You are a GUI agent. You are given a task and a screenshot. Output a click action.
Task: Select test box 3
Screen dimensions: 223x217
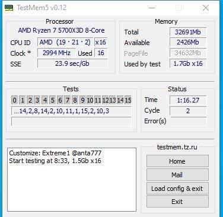tap(37, 100)
